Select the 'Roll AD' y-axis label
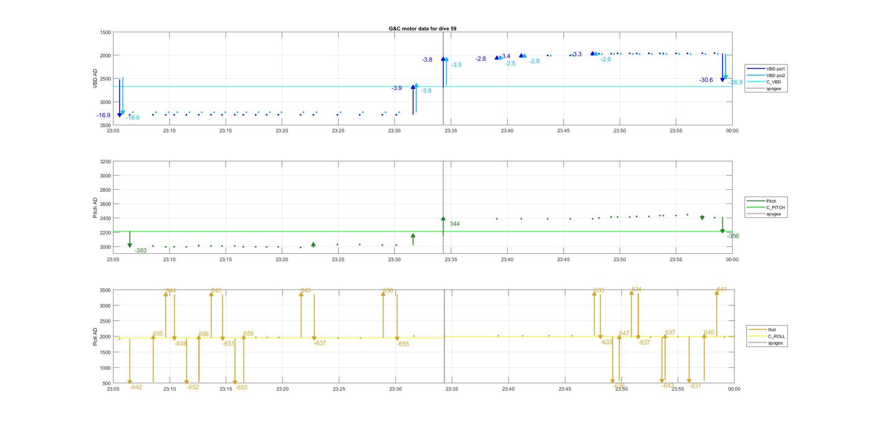The height and width of the screenshot is (430, 870). [95, 336]
